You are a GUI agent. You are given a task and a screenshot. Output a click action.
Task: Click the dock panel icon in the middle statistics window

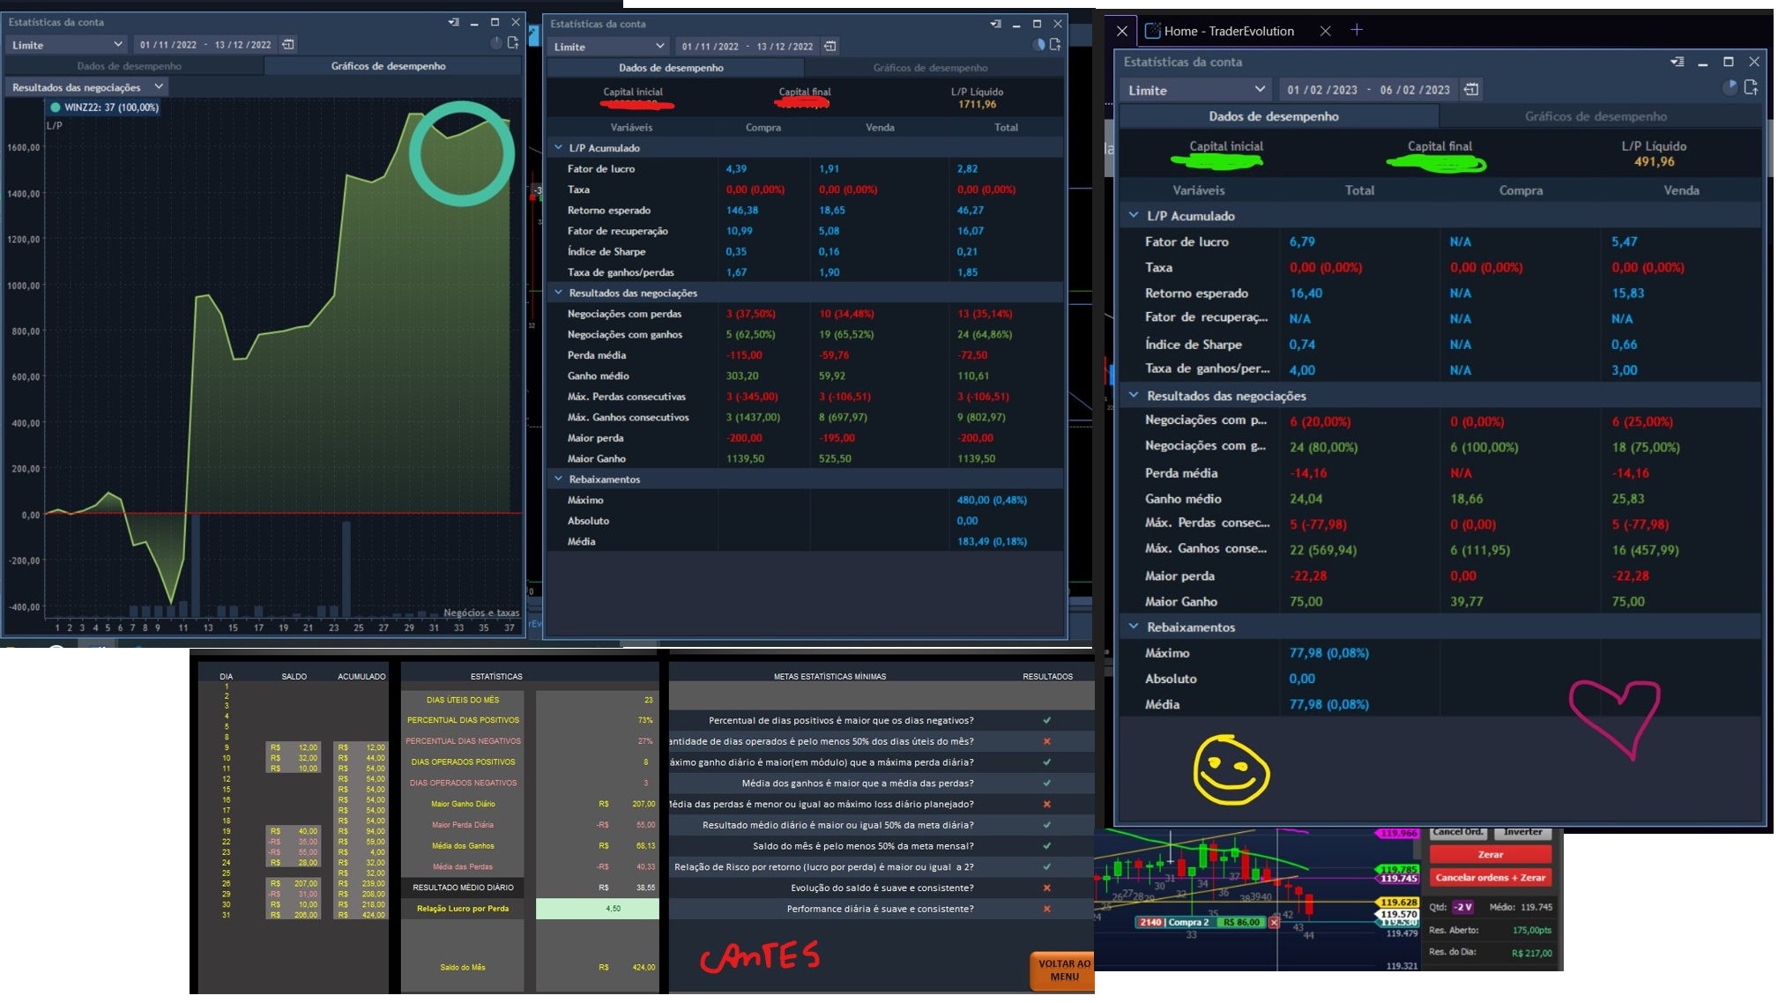[x=995, y=24]
